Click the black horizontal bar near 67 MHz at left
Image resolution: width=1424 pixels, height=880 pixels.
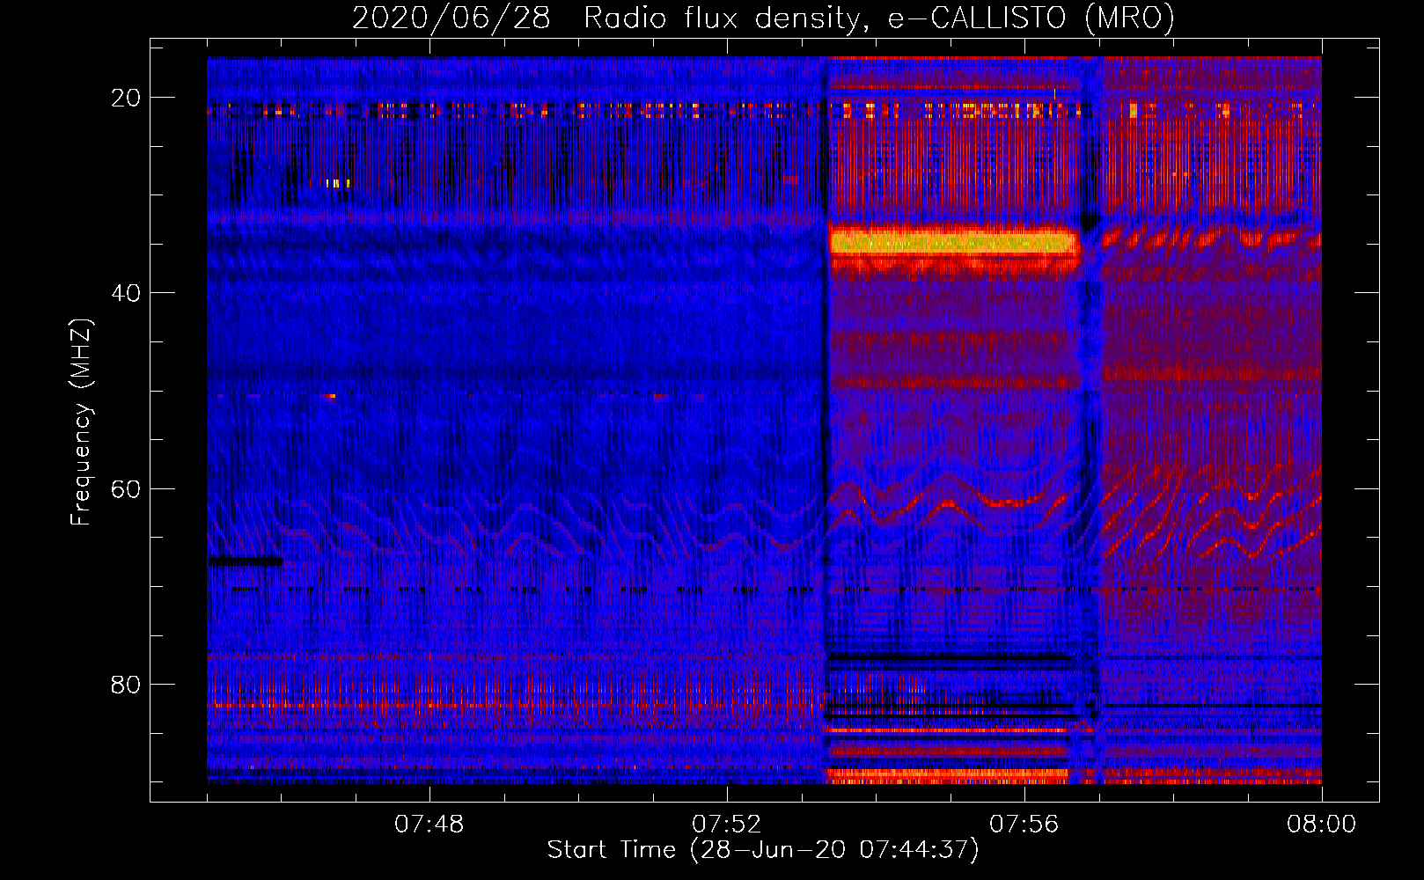click(x=246, y=561)
